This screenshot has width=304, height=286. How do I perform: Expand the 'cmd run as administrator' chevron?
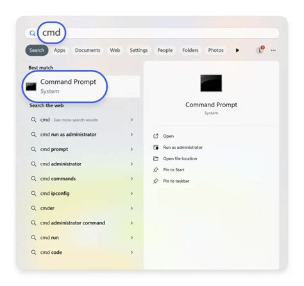tap(131, 135)
